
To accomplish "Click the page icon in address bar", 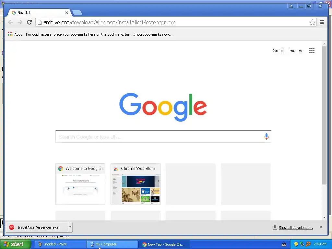I will click(40, 22).
